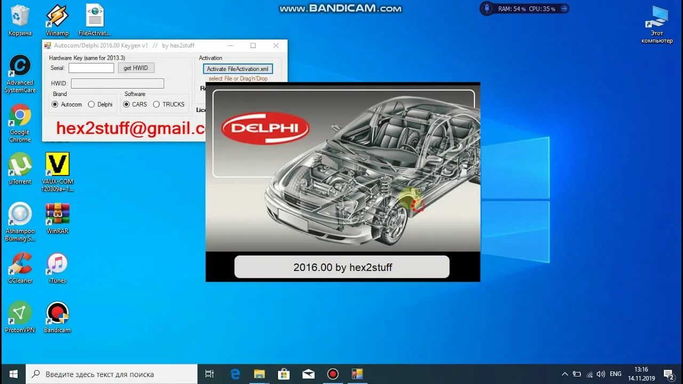Launch ProtonVPN from the desktop
The height and width of the screenshot is (384, 683).
coord(20,317)
